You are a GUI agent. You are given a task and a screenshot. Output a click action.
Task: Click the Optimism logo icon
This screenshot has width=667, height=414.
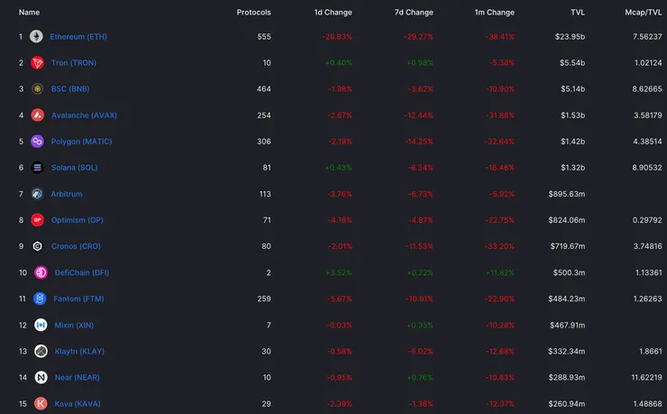tap(37, 220)
